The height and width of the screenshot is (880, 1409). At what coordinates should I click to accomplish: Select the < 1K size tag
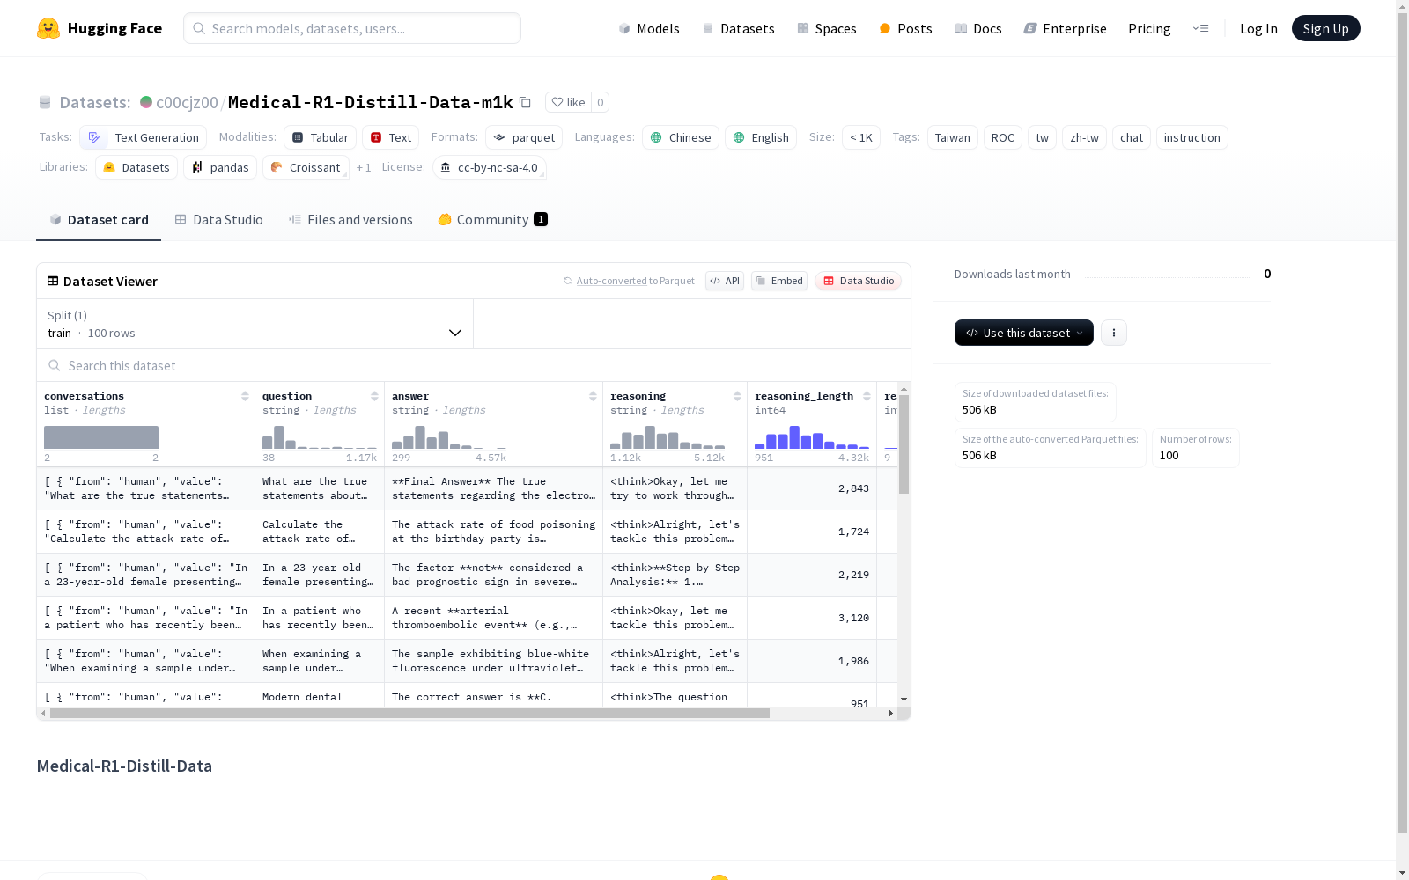click(860, 137)
